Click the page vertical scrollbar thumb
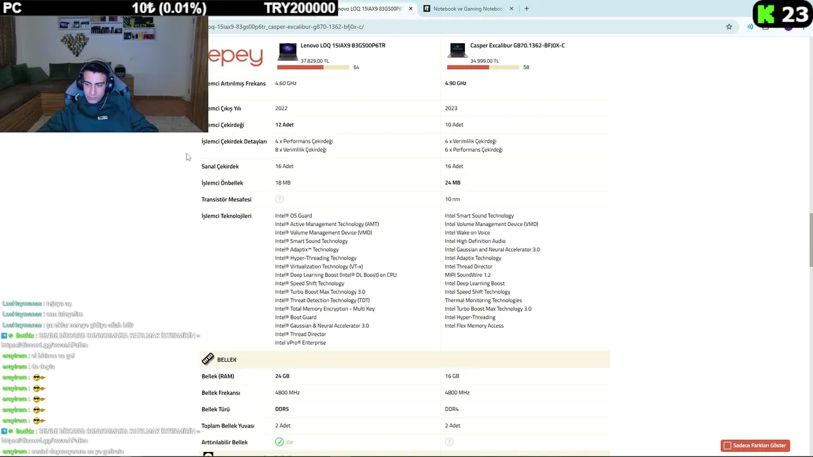Image resolution: width=813 pixels, height=457 pixels. point(810,241)
